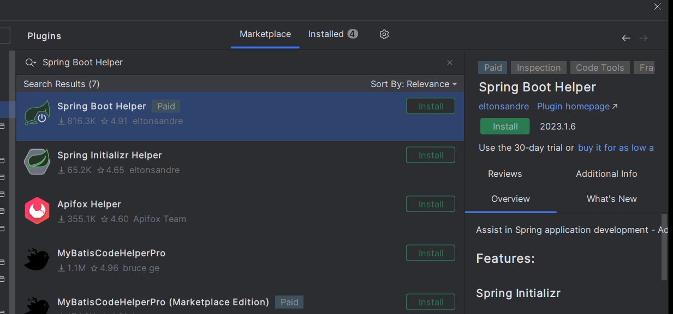Click MyBatisCodeHelperPro Marketplace Edition bird logo
Screen dimensions: 673x314
pyautogui.click(x=37, y=305)
